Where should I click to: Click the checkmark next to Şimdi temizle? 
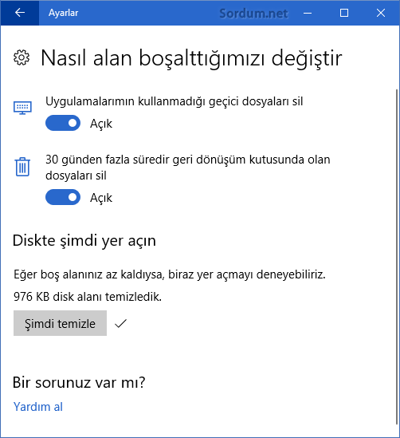[120, 323]
